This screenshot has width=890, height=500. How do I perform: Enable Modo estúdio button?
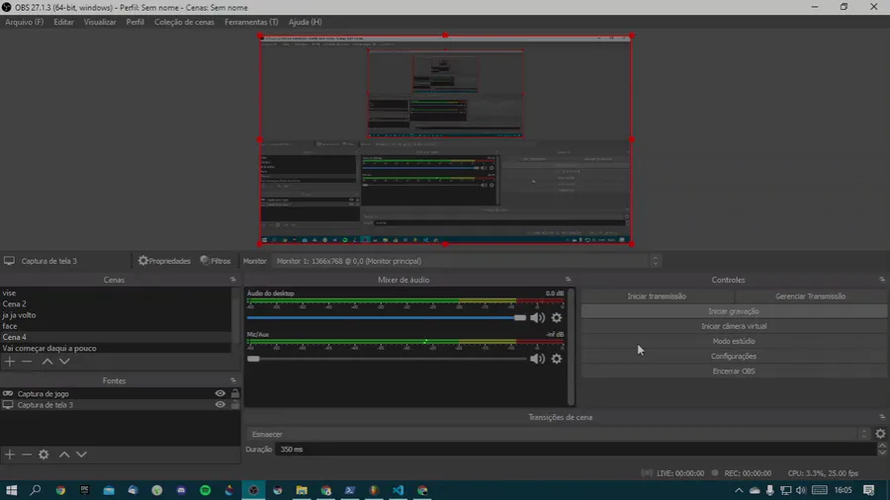coord(734,341)
